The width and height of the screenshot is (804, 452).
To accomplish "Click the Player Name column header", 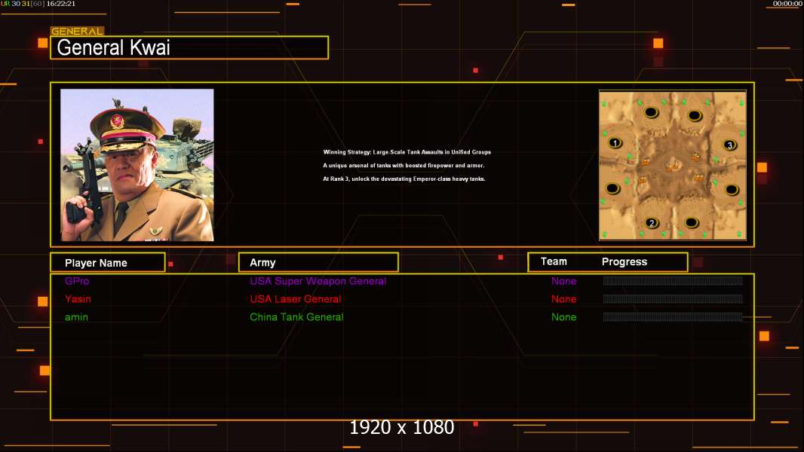I will (x=108, y=262).
